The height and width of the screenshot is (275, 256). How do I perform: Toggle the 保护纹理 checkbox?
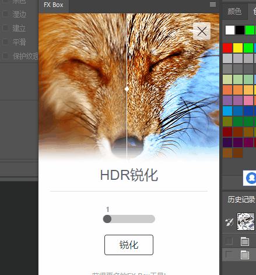click(6, 56)
